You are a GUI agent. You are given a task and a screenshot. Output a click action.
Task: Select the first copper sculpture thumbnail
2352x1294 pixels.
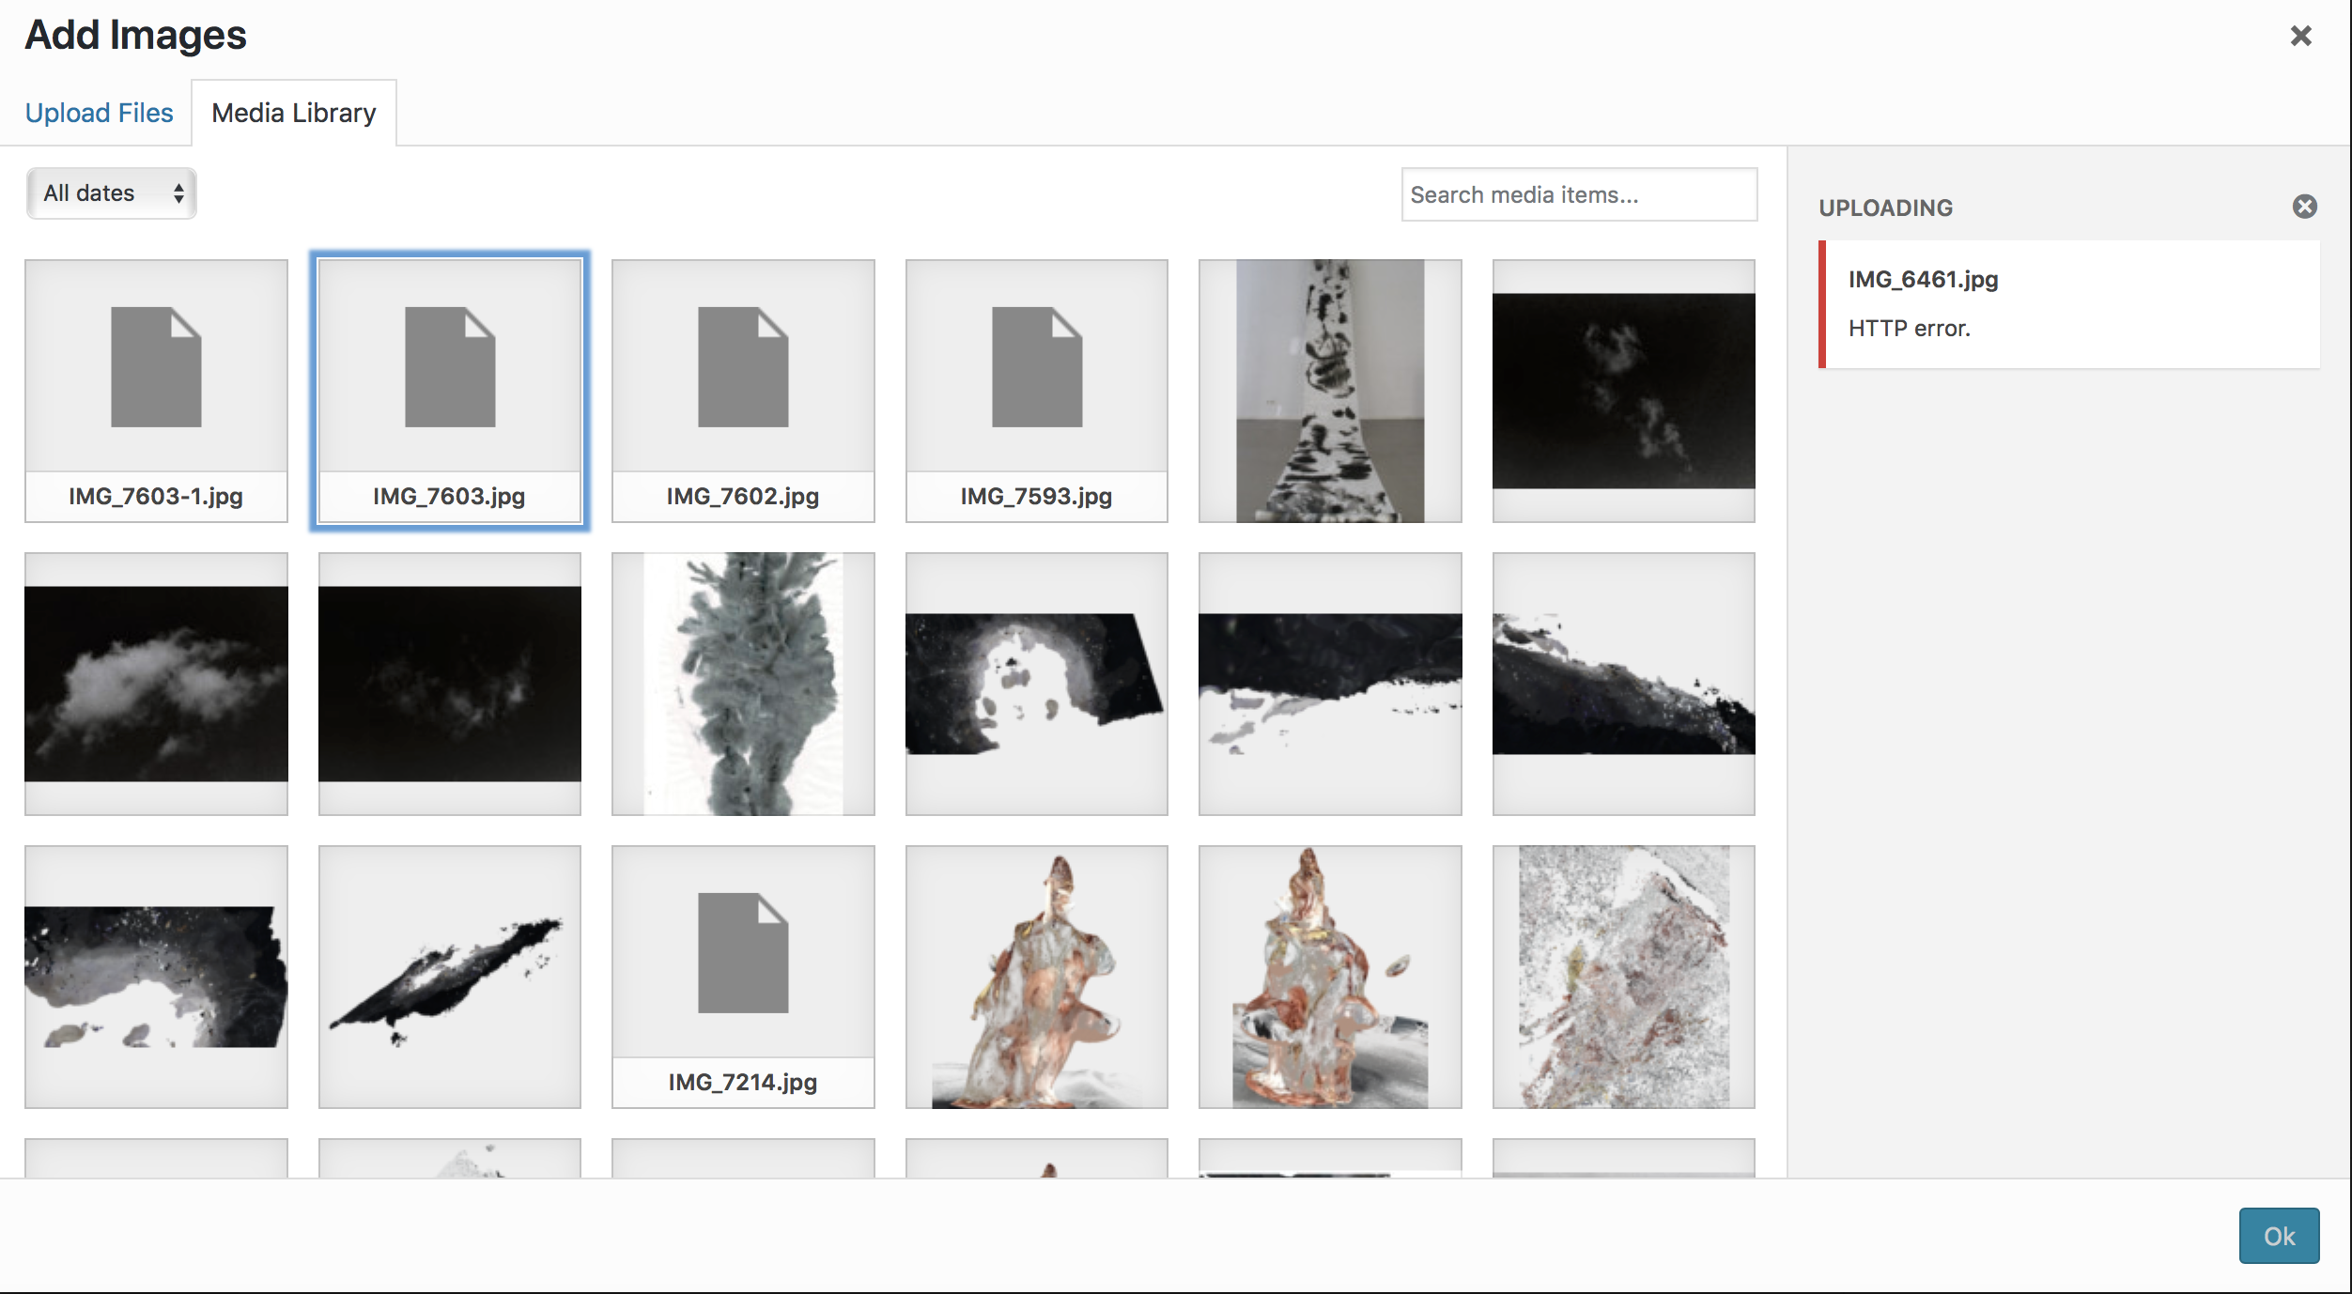click(x=1037, y=977)
